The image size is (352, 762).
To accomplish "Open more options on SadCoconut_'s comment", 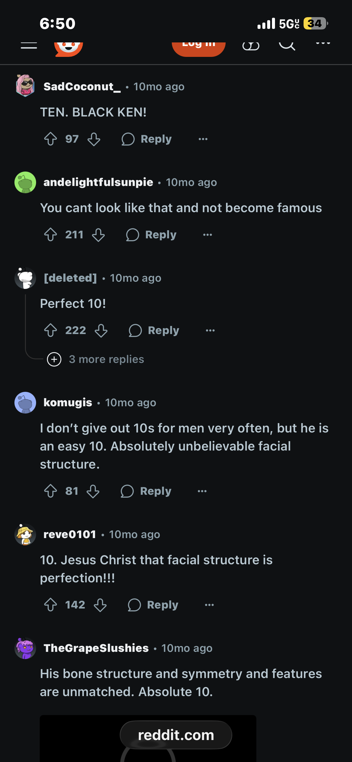I will click(x=203, y=139).
